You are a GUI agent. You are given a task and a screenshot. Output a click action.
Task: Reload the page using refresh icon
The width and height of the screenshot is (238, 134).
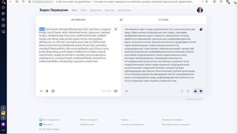[x=23, y=1]
